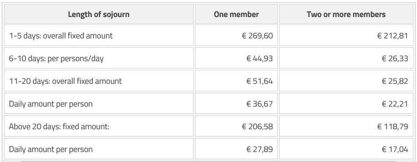Select the € 212,81 cell
The width and height of the screenshot is (417, 162).
point(346,35)
